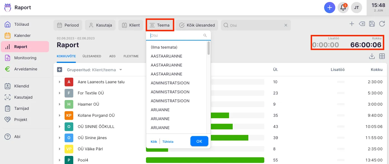
Task: Click the Tühista link
Action: pos(168,142)
